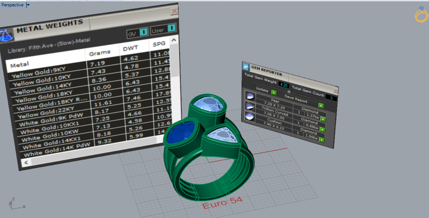
Task: Click the Metal Weights scale icon
Action: 6,35
